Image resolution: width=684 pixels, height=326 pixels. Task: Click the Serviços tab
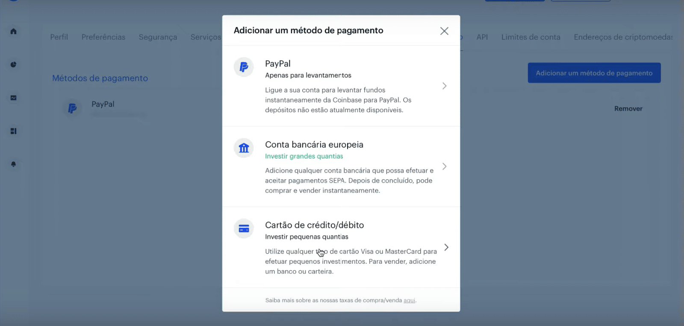206,38
